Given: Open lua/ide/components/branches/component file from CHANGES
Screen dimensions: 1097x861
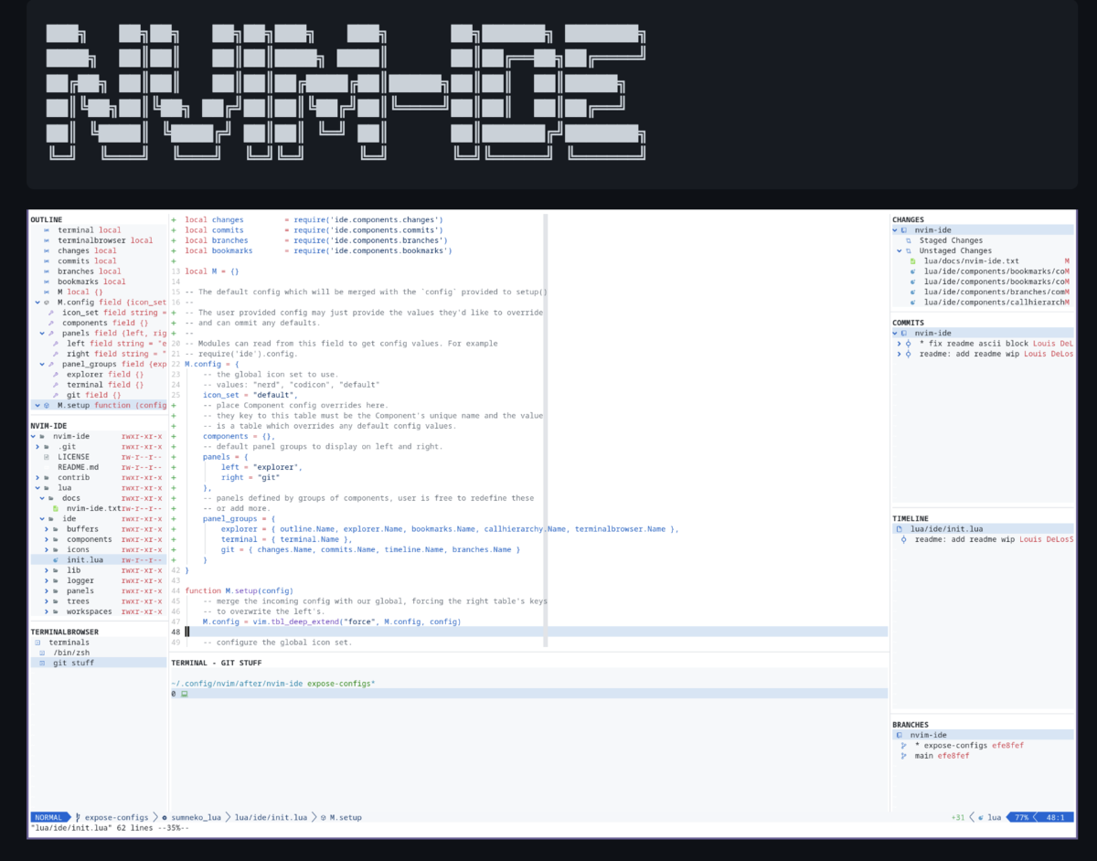Looking at the screenshot, I should coord(987,292).
